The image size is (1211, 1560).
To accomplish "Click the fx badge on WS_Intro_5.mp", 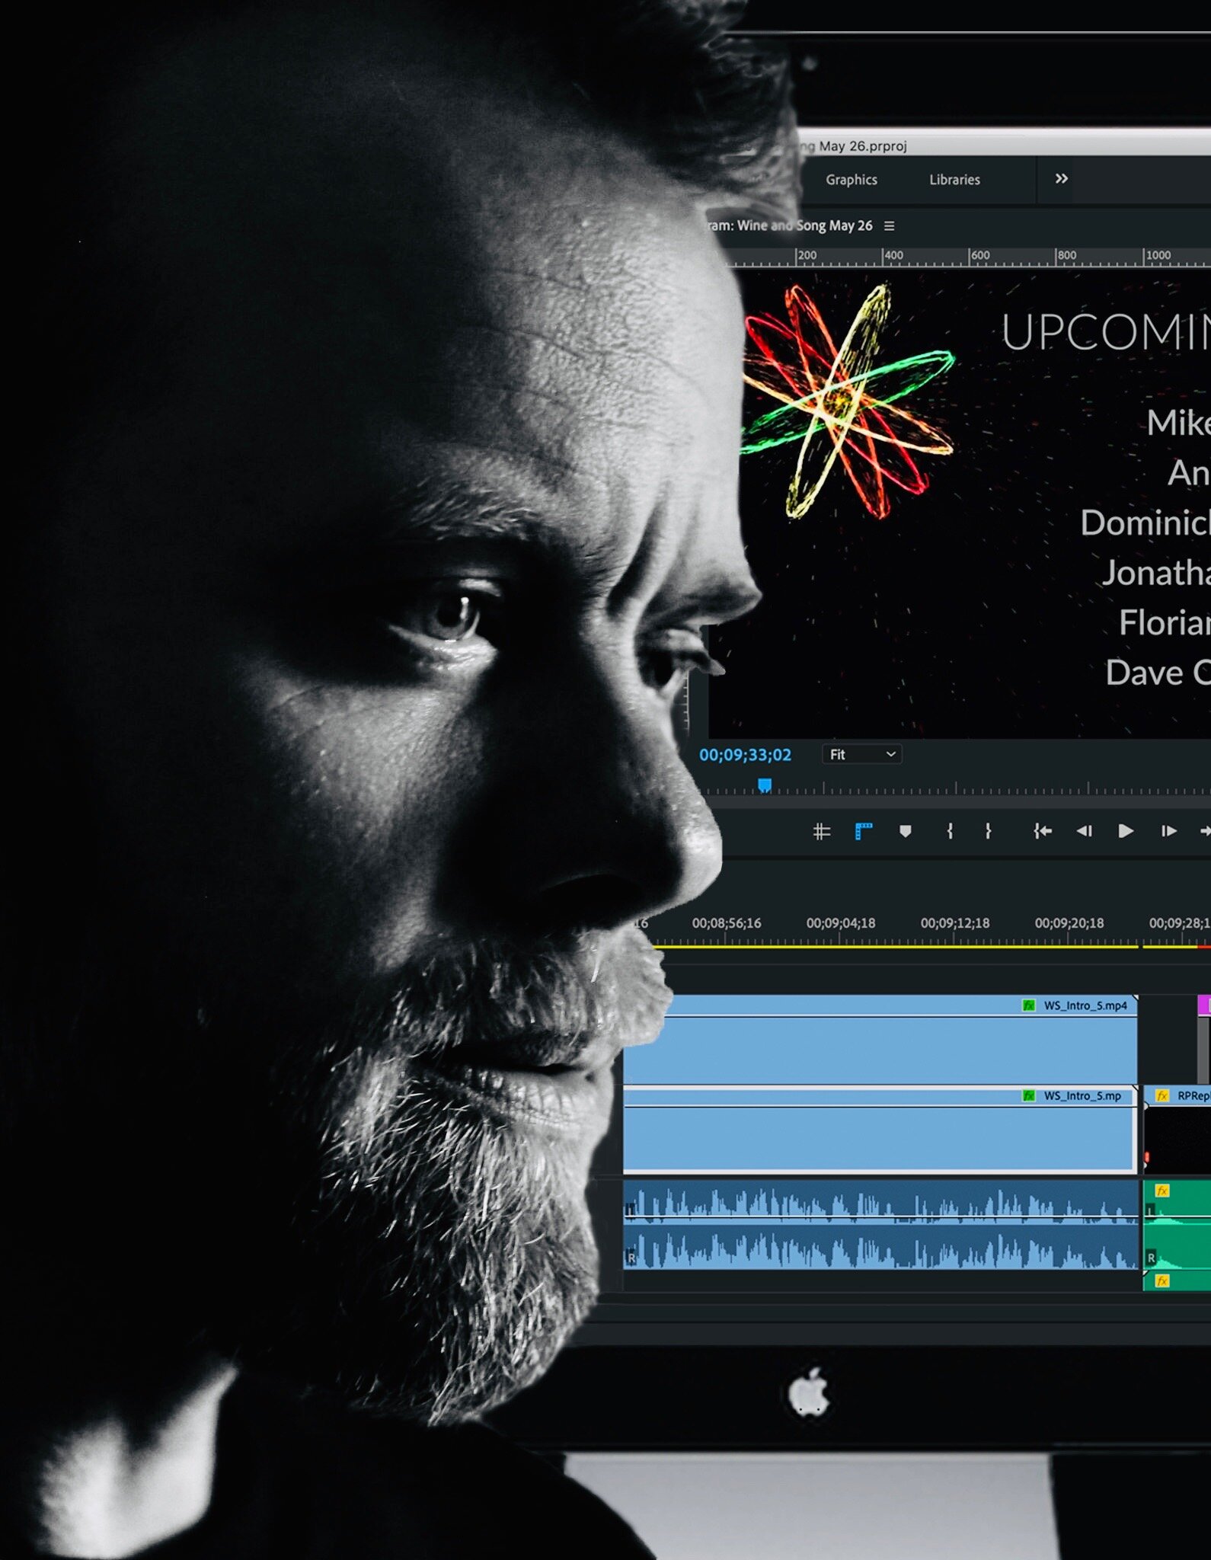I will pos(1028,1095).
